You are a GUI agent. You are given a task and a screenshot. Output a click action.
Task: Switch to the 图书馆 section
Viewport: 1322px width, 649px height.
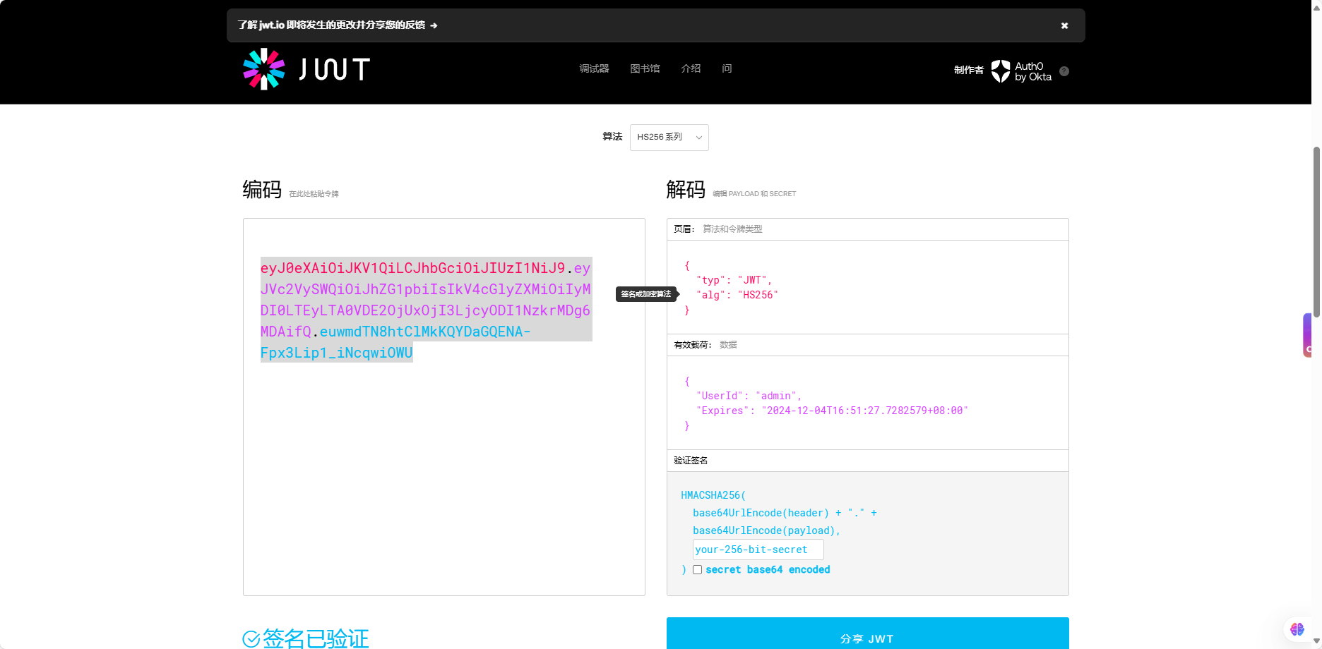644,68
